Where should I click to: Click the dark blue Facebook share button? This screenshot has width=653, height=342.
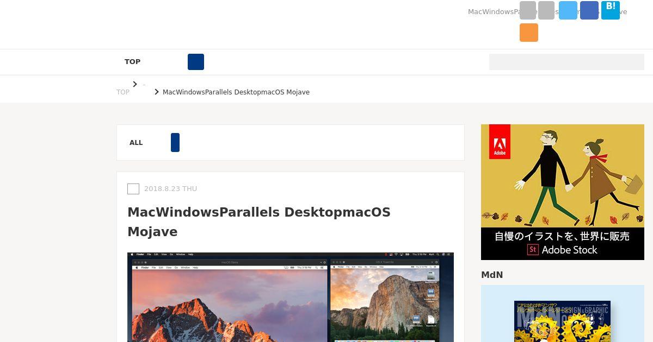[589, 10]
